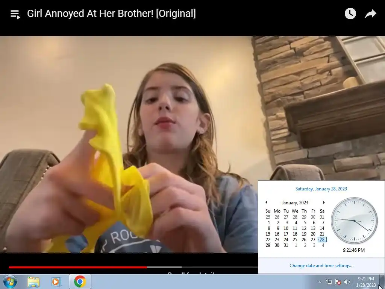Show hidden tray icons arrow
385x289 pixels.
pos(320,282)
